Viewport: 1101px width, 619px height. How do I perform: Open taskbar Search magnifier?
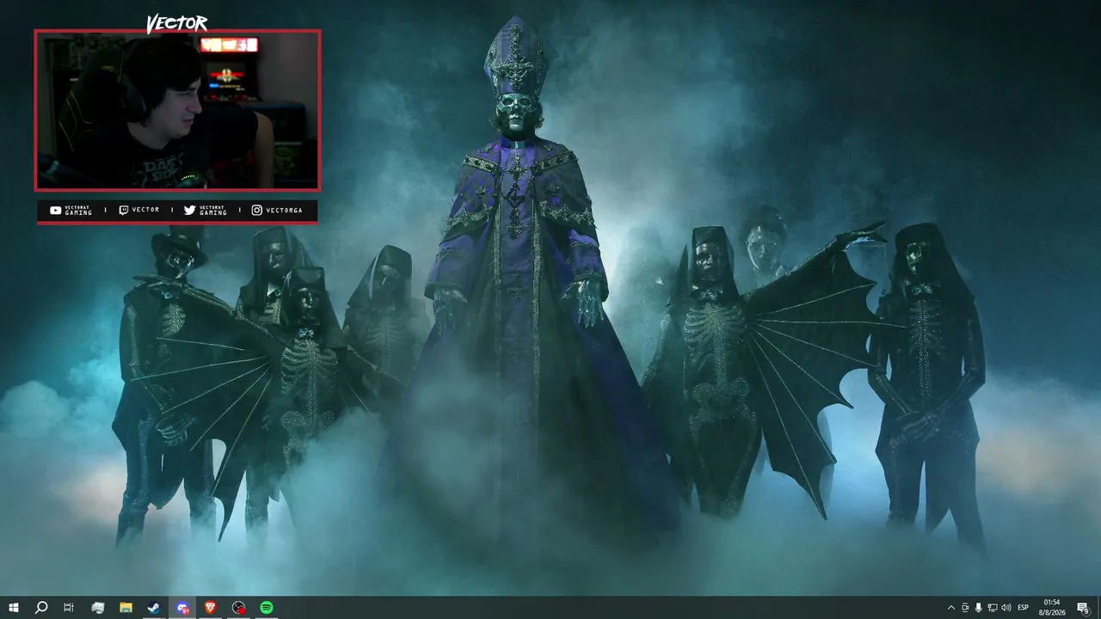point(40,608)
